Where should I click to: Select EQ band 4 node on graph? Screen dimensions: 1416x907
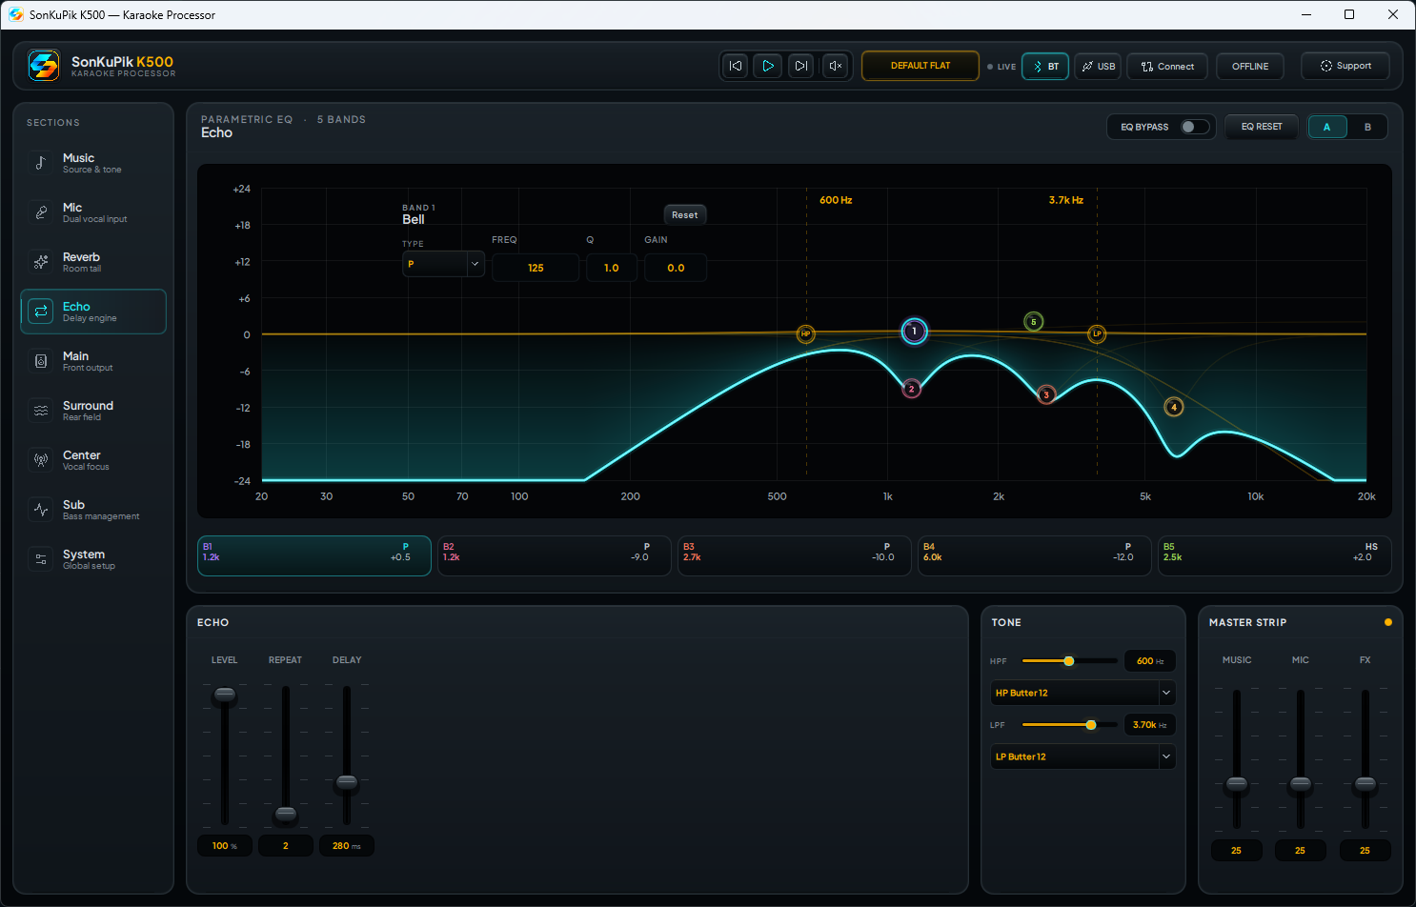(x=1174, y=407)
